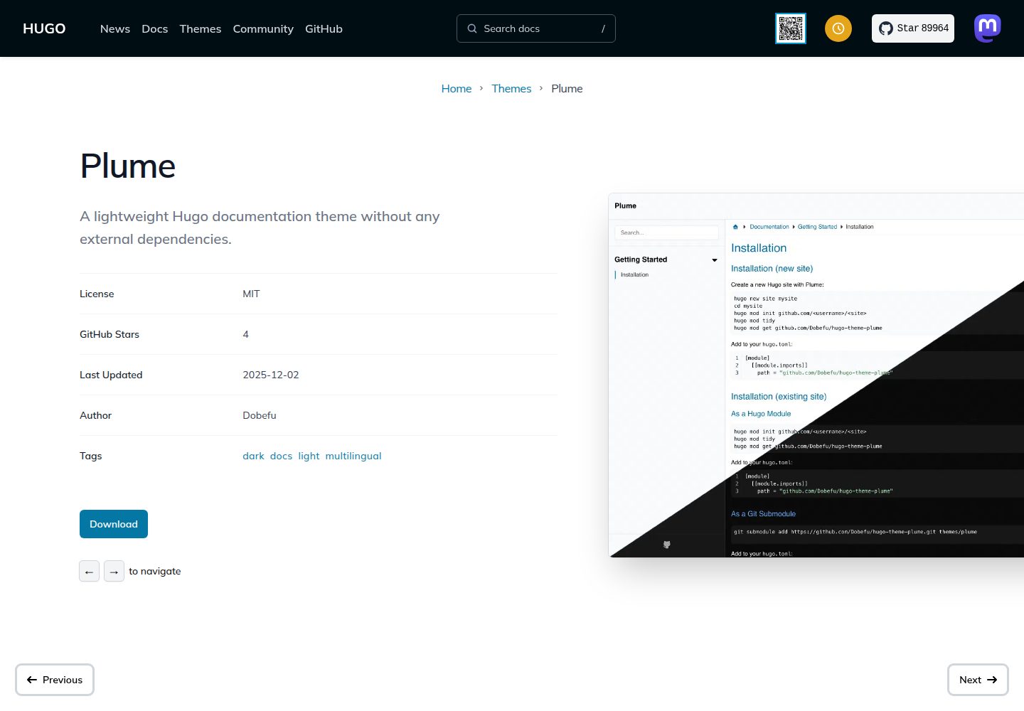The image size is (1024, 711).
Task: Click the left arrow key navigation icon
Action: coord(89,571)
